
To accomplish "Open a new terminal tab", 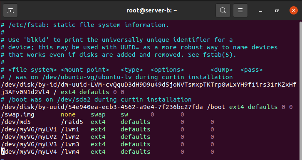I will tap(10, 10).
